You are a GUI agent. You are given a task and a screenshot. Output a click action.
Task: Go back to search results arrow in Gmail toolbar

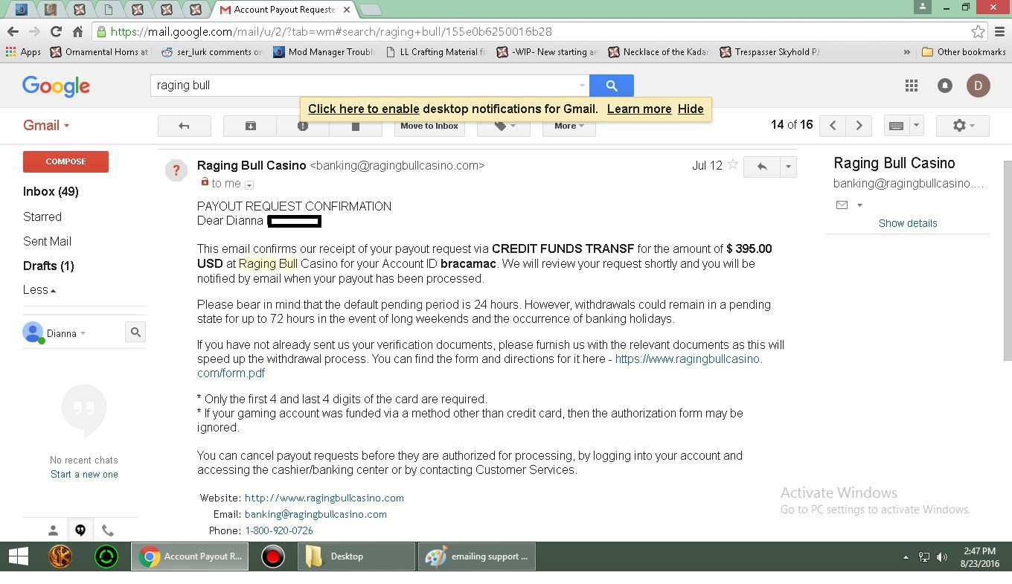(184, 126)
